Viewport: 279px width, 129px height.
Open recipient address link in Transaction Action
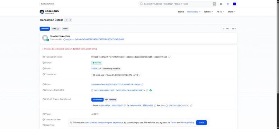tap(99, 39)
